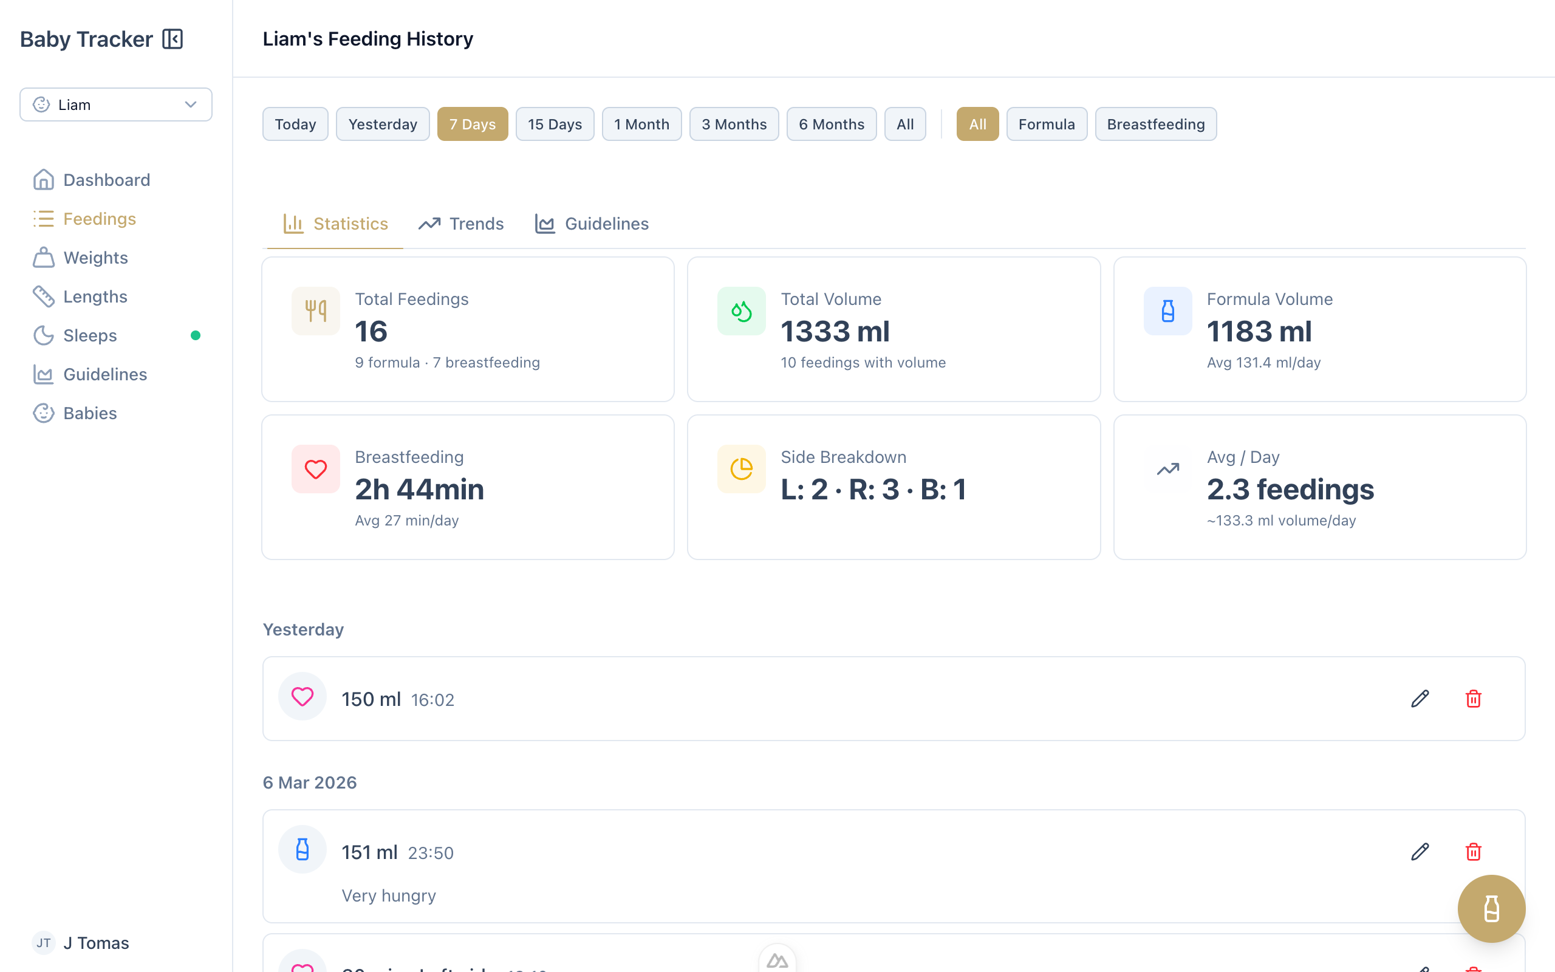Filter feedings to Breastfeeding only
This screenshot has width=1555, height=972.
[x=1155, y=124]
